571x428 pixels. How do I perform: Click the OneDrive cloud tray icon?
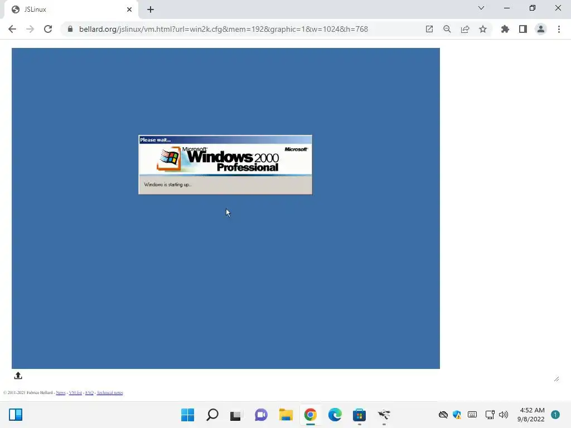coord(443,415)
